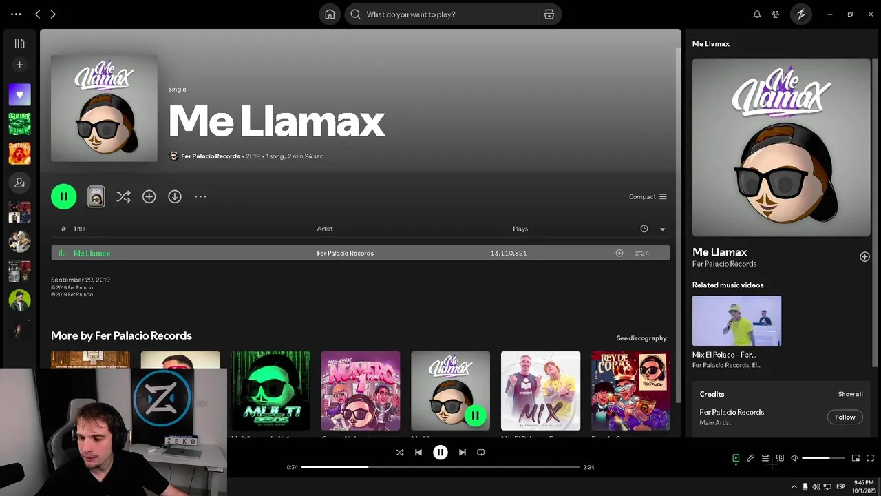Click the See discography link
881x496 pixels.
pos(641,338)
